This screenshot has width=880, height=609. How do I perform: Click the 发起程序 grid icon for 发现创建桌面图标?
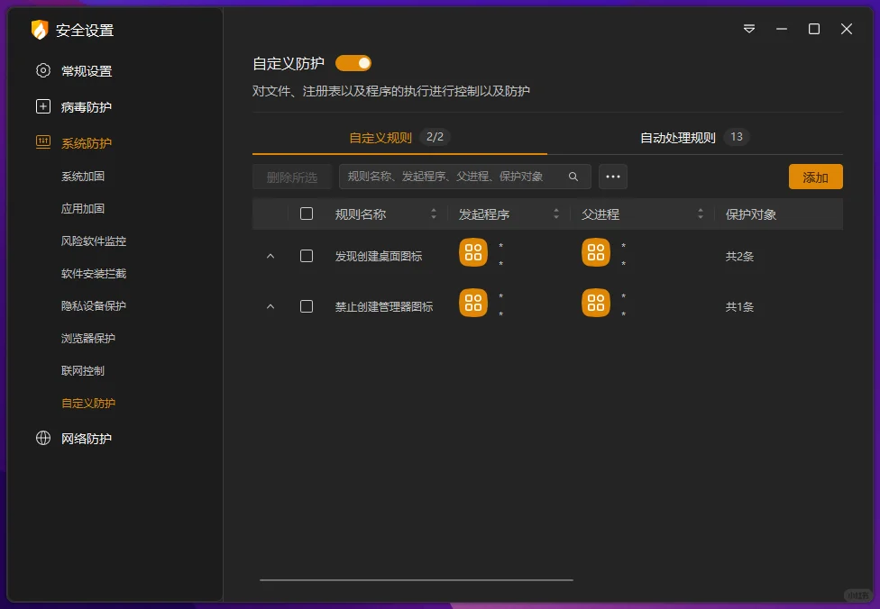point(472,252)
